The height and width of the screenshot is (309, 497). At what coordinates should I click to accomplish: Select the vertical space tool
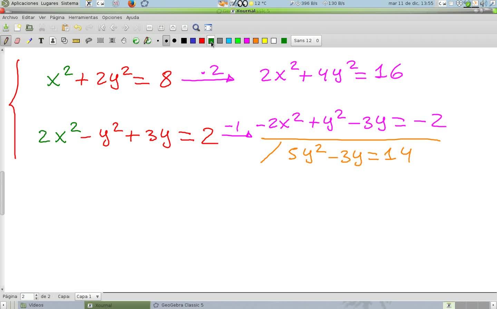[x=112, y=41]
